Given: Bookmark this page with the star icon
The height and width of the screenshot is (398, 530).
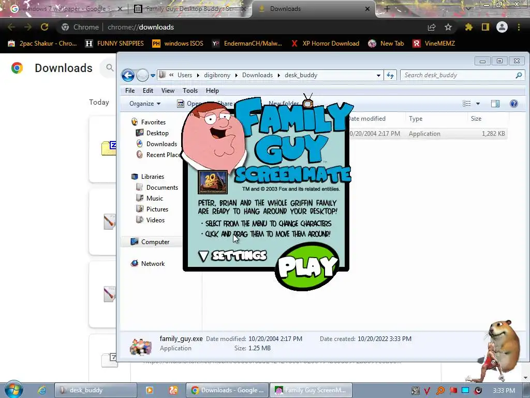Looking at the screenshot, I should pyautogui.click(x=448, y=27).
